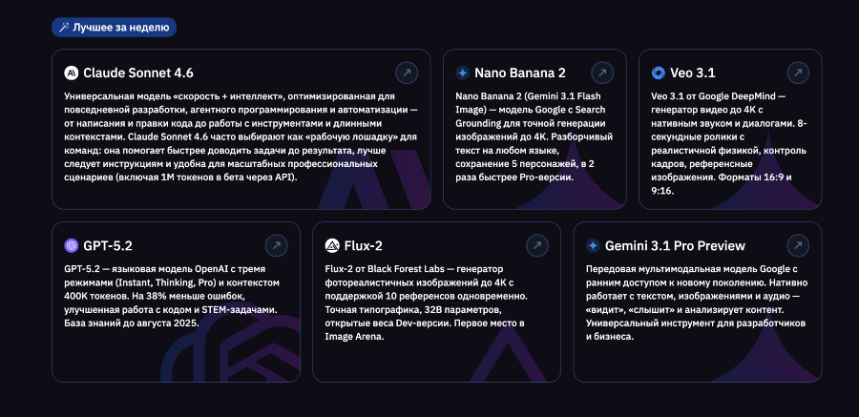The image size is (859, 417).
Task: Click the sparkle logo beside Nano Banana 2
Action: coord(462,73)
